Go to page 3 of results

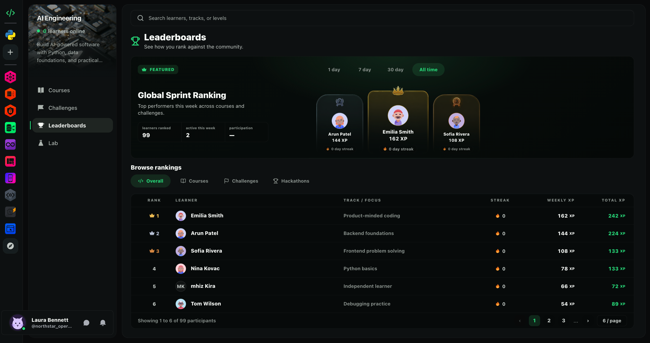564,321
